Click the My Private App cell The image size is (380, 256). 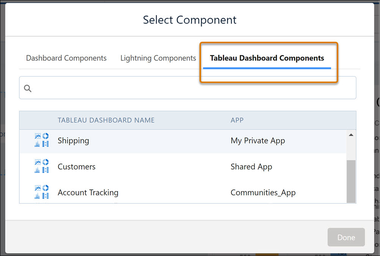coord(258,141)
